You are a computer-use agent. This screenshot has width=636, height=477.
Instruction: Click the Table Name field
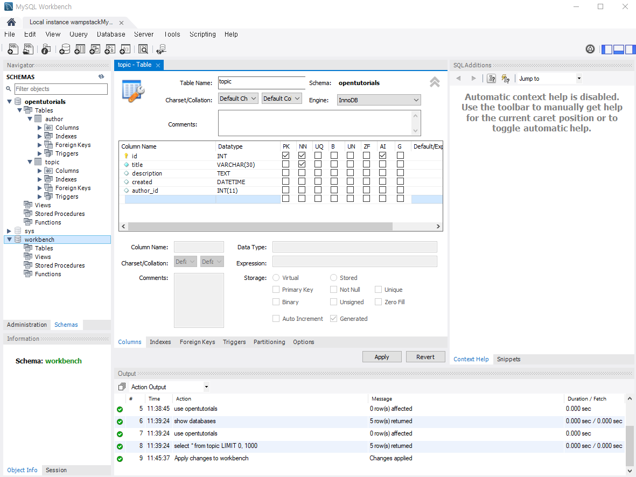tap(262, 82)
